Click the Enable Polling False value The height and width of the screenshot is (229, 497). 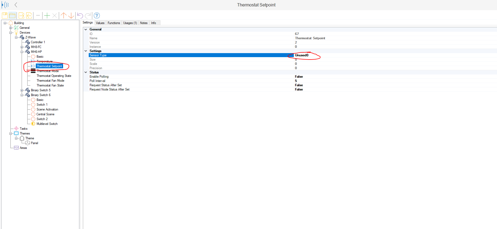tap(299, 77)
